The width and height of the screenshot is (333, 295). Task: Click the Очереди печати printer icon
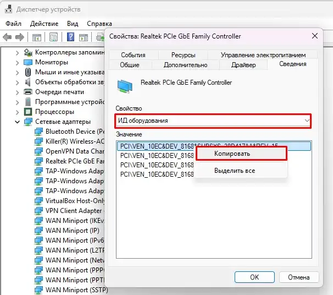(x=28, y=92)
